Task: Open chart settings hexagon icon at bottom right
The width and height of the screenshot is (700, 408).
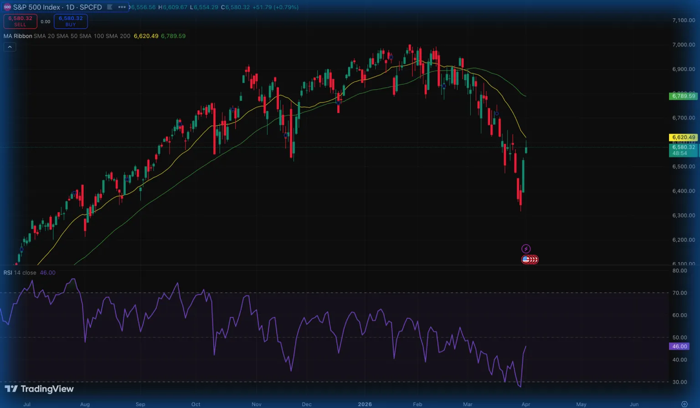Action: tap(684, 404)
